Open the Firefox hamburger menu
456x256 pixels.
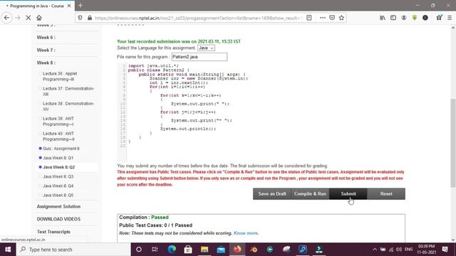(450, 18)
